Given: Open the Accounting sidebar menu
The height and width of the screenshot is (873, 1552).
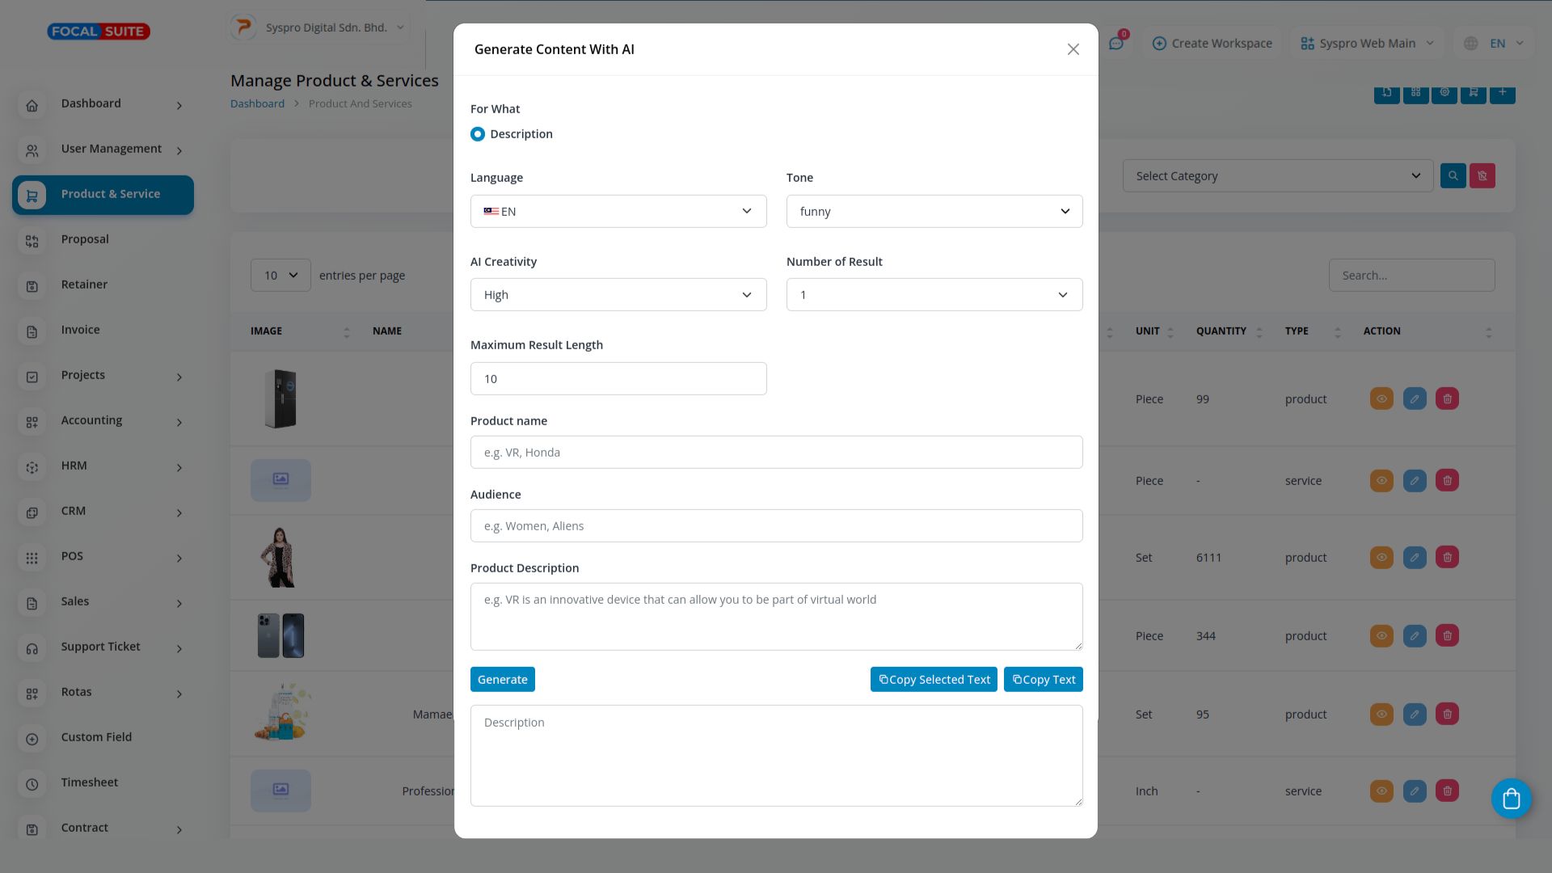Looking at the screenshot, I should tap(91, 420).
